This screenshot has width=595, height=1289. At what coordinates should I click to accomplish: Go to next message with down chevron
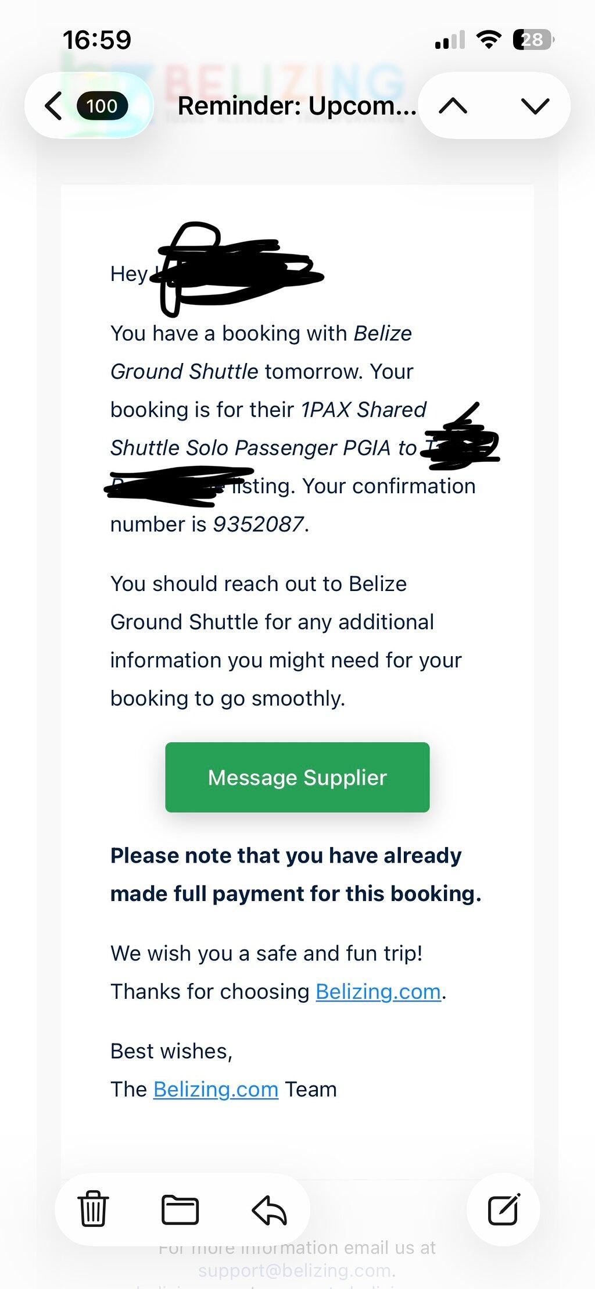tap(535, 106)
